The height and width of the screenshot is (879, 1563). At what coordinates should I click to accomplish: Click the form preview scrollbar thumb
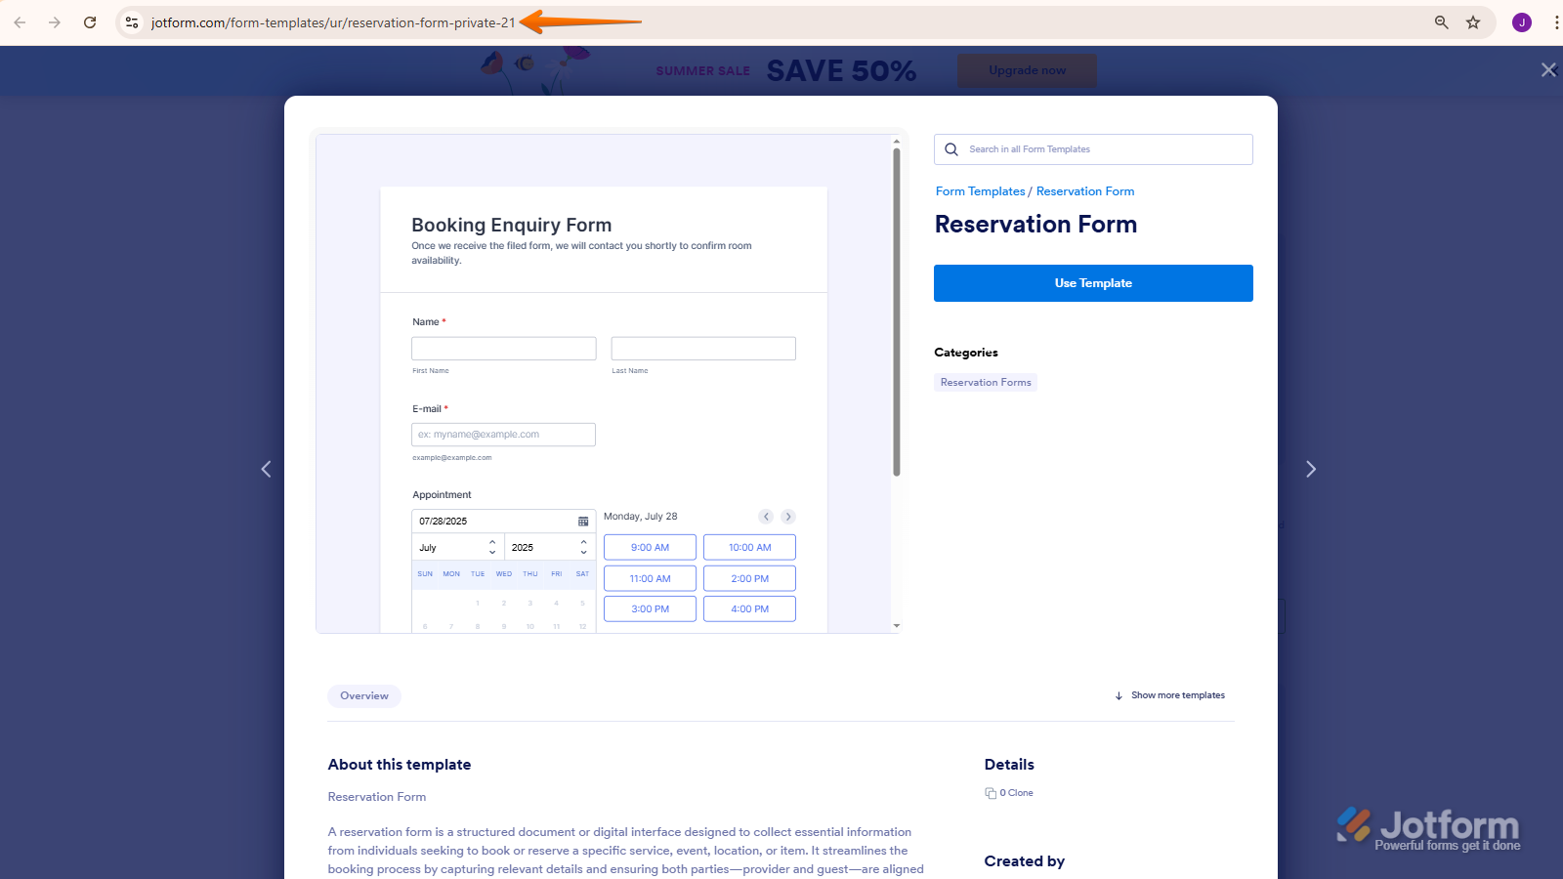(897, 313)
